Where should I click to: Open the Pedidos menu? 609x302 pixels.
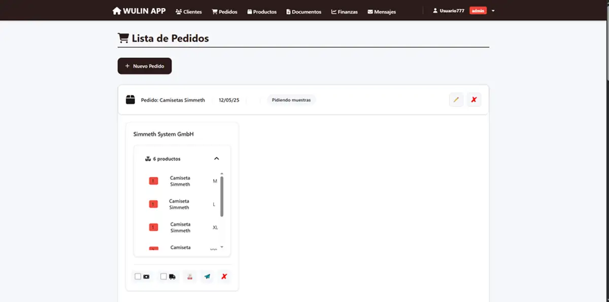coord(224,12)
